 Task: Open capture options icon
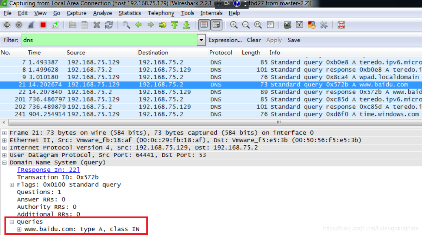[x=19, y=25]
